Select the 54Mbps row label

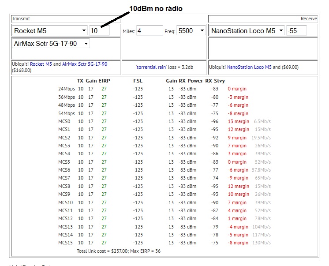(x=67, y=113)
